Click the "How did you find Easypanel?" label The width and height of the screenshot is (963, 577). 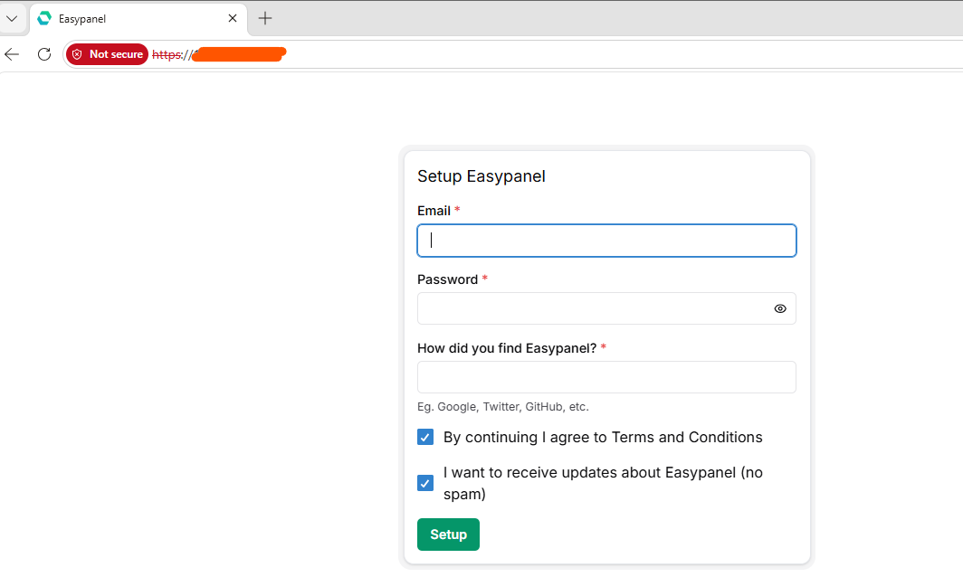click(x=506, y=348)
